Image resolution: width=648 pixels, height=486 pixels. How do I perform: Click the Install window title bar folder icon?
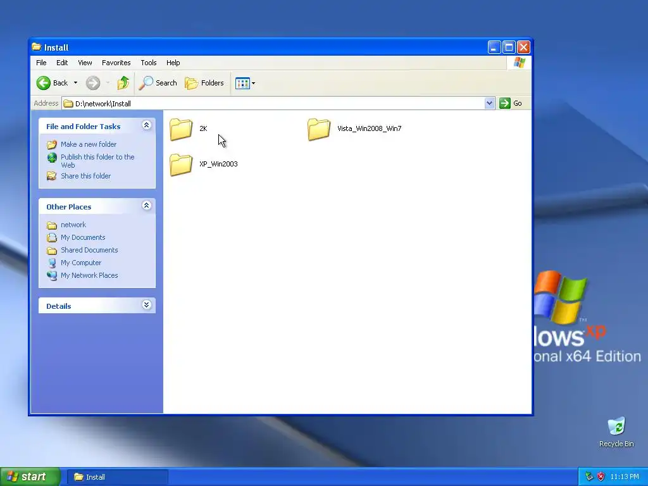(x=36, y=47)
